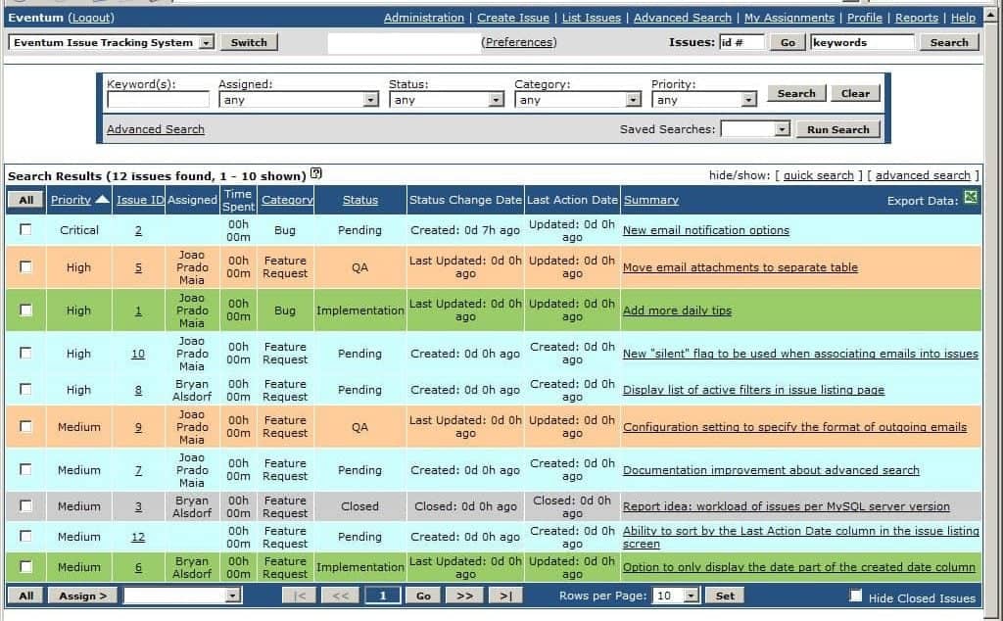Toggle quick search hide/show link
The height and width of the screenshot is (621, 1003).
coord(818,175)
